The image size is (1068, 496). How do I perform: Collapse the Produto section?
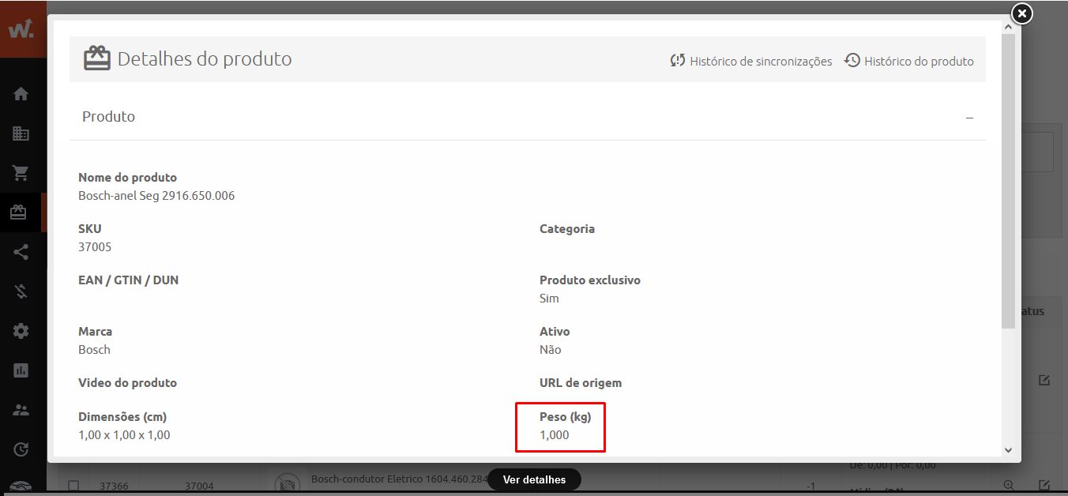pos(969,117)
